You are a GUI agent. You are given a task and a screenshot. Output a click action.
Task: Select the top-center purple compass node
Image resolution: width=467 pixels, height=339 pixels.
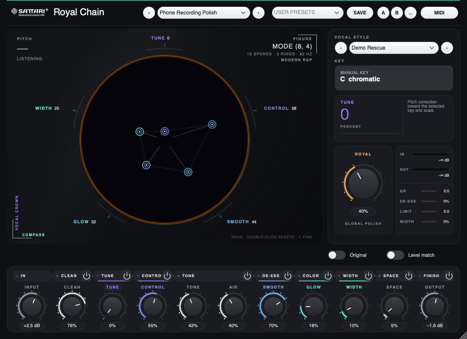(x=165, y=131)
